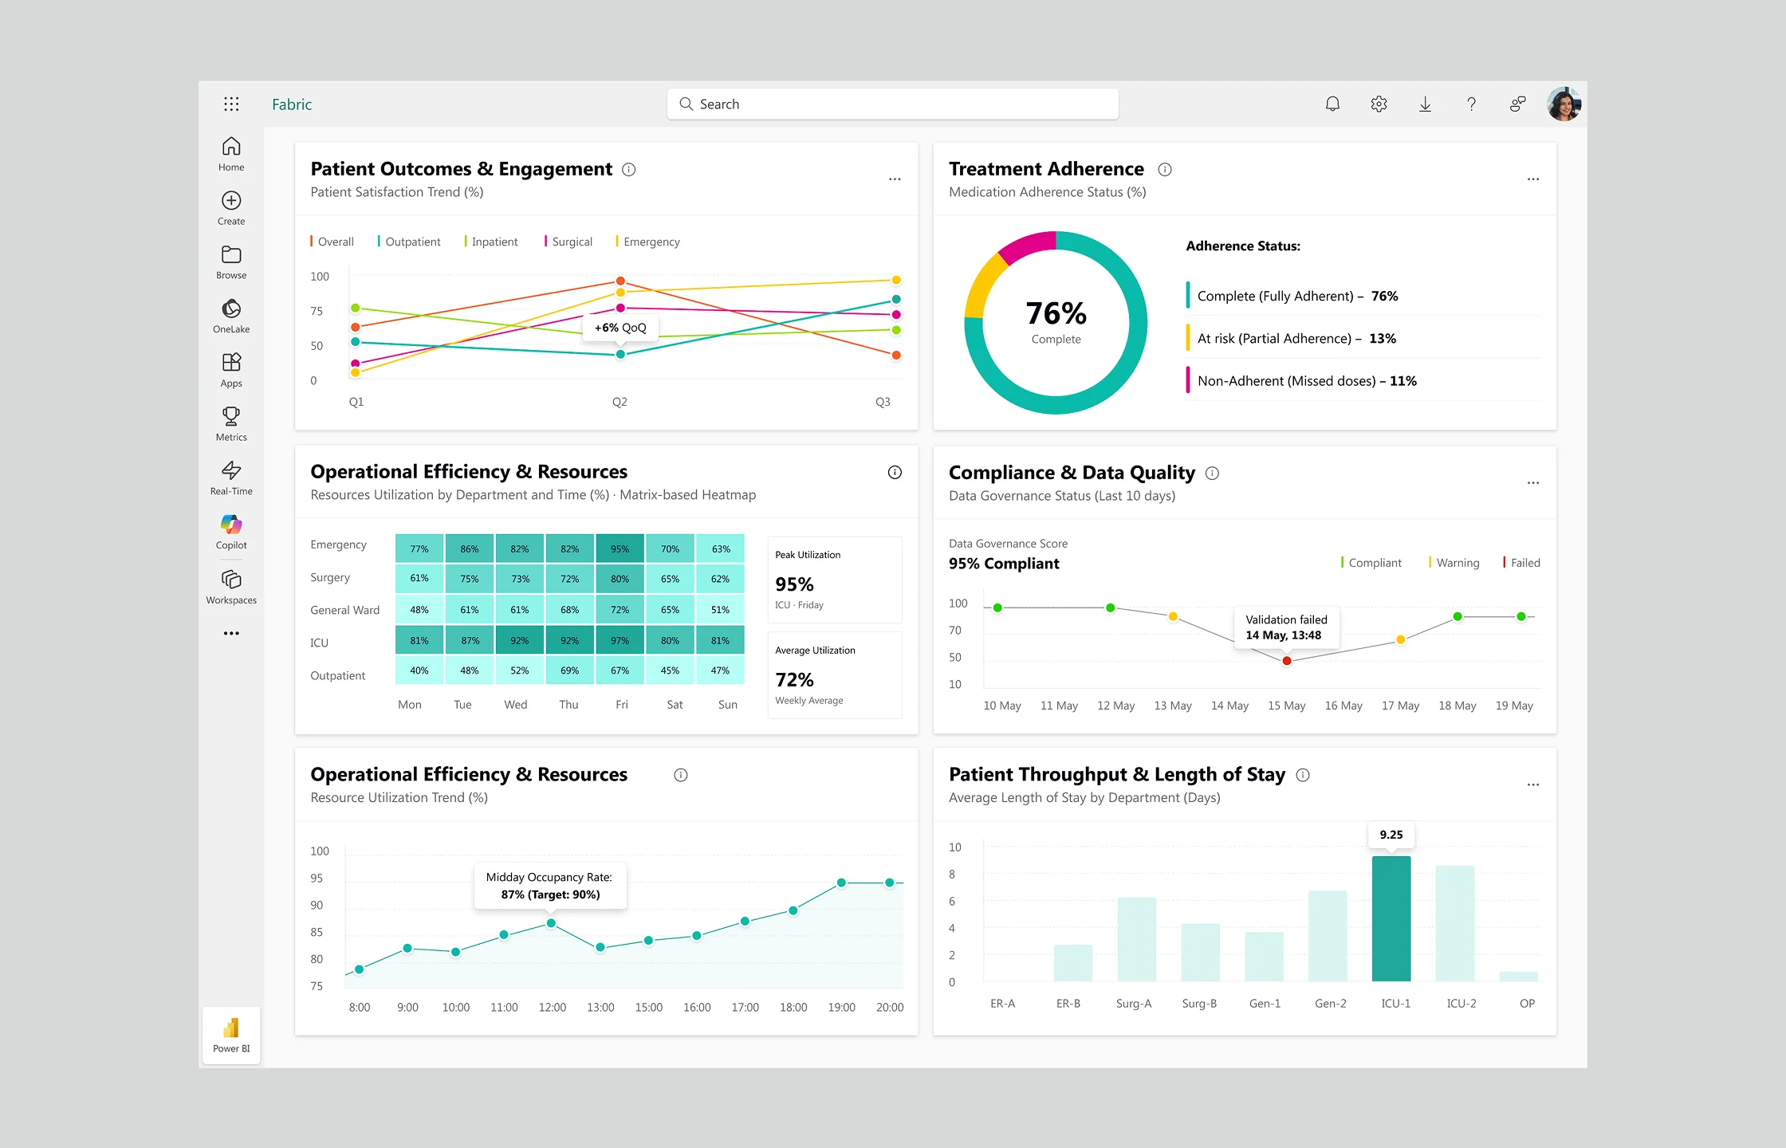Viewport: 1786px width, 1148px height.
Task: Toggle the Emergency series in satisfaction legend
Action: tap(651, 242)
